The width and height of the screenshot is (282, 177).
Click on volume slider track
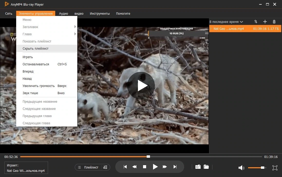coord(257,168)
